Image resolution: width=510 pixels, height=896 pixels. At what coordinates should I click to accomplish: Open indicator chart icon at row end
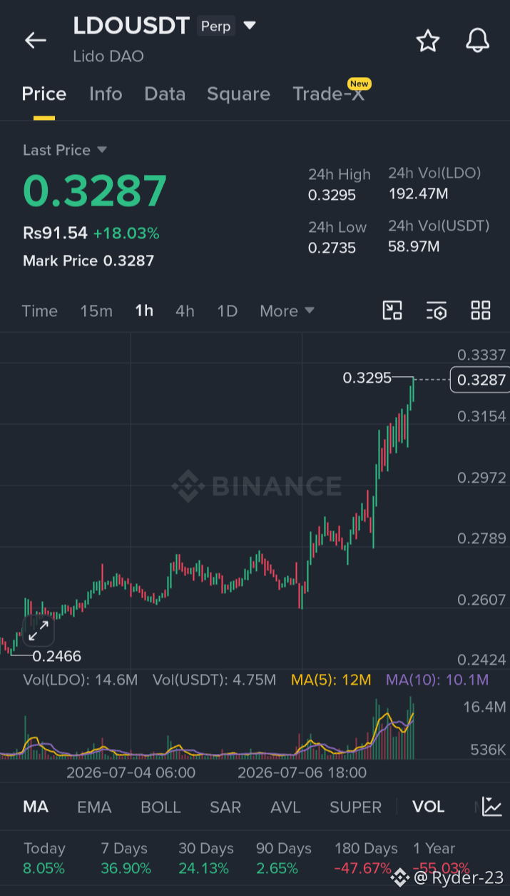(492, 807)
